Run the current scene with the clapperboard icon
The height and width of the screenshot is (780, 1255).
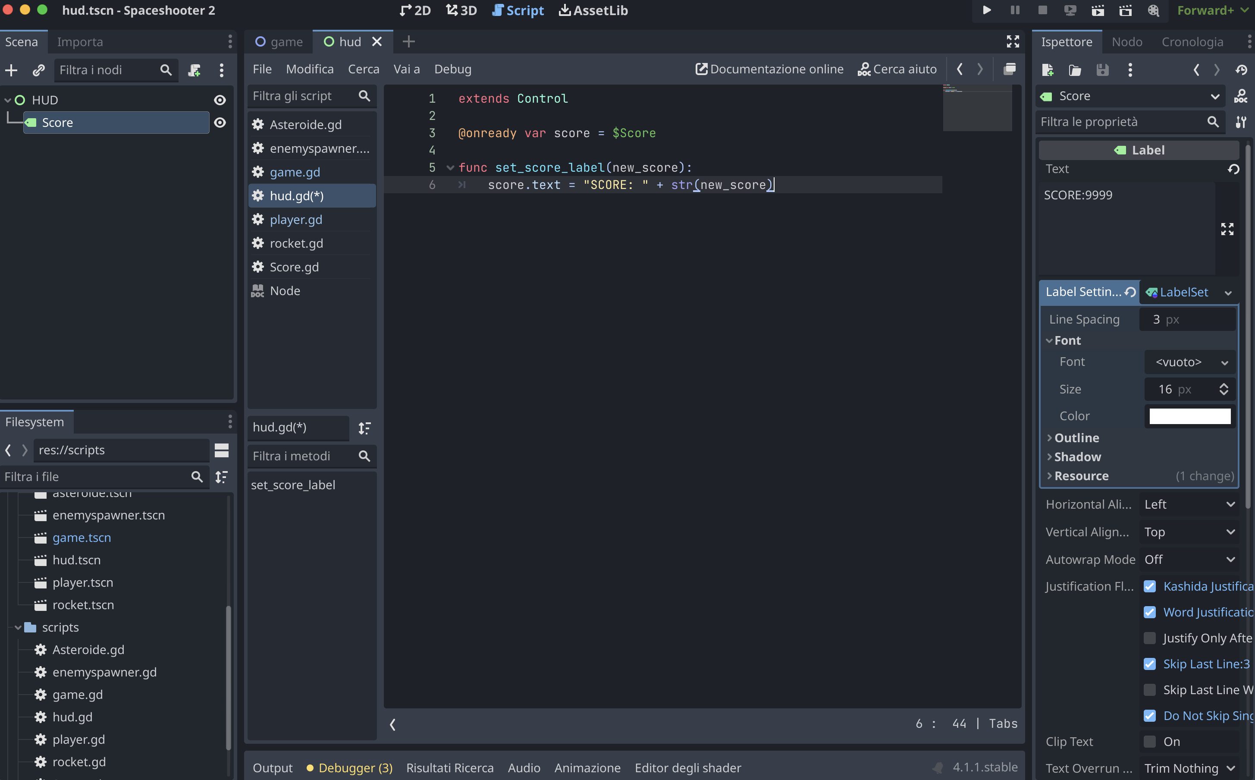(1098, 10)
